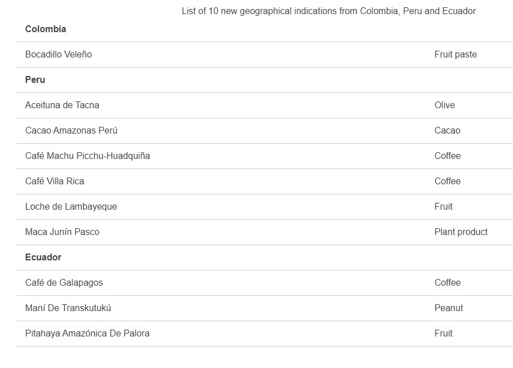Click Café Machu Picchu-Huadquiña name
513x368 pixels.
point(87,156)
